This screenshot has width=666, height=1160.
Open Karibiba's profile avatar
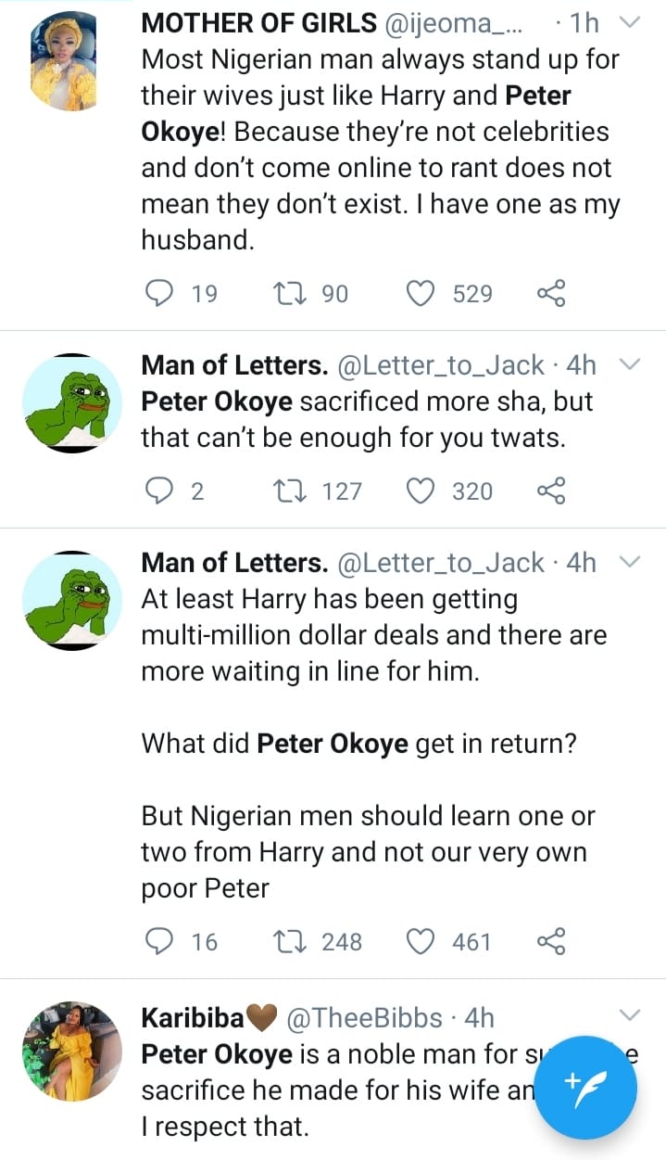point(71,1052)
